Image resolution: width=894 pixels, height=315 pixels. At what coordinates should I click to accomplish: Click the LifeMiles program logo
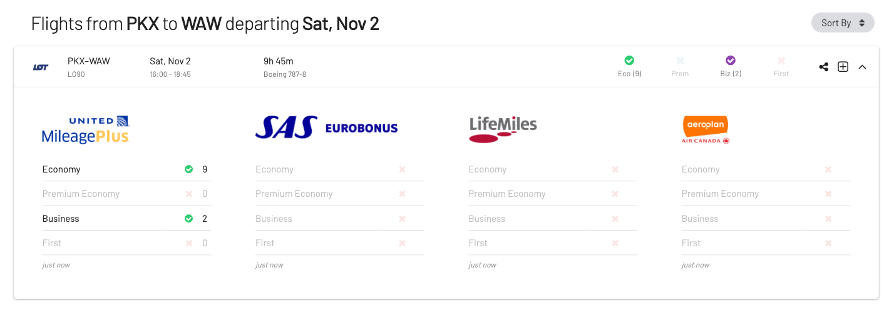[x=503, y=129]
